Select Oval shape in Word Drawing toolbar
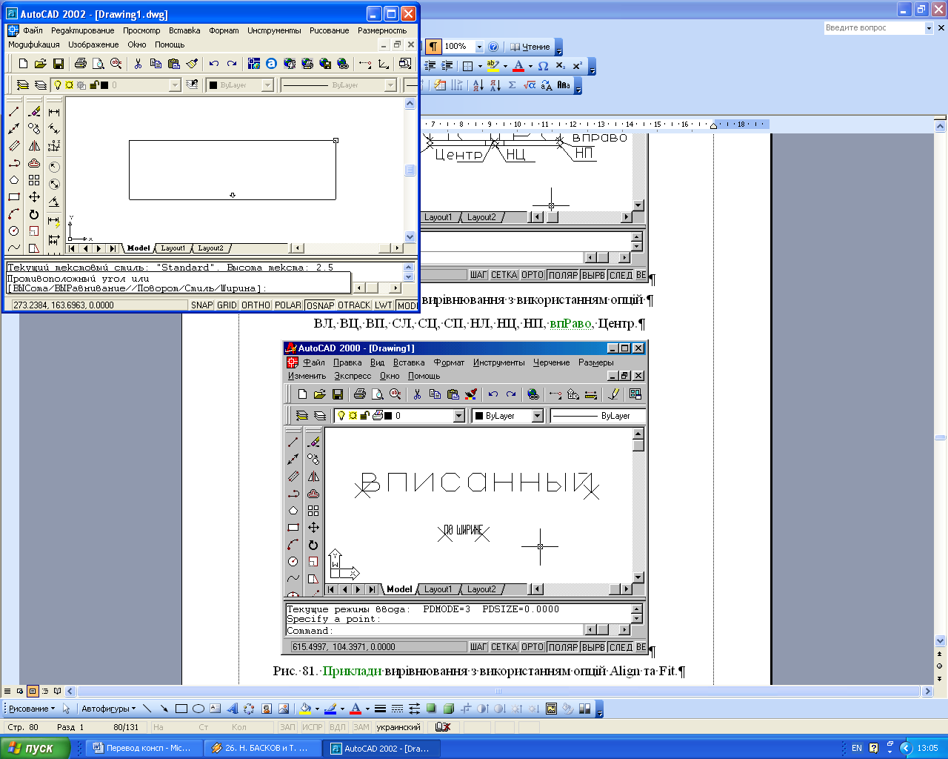Image resolution: width=948 pixels, height=759 pixels. coord(198,709)
